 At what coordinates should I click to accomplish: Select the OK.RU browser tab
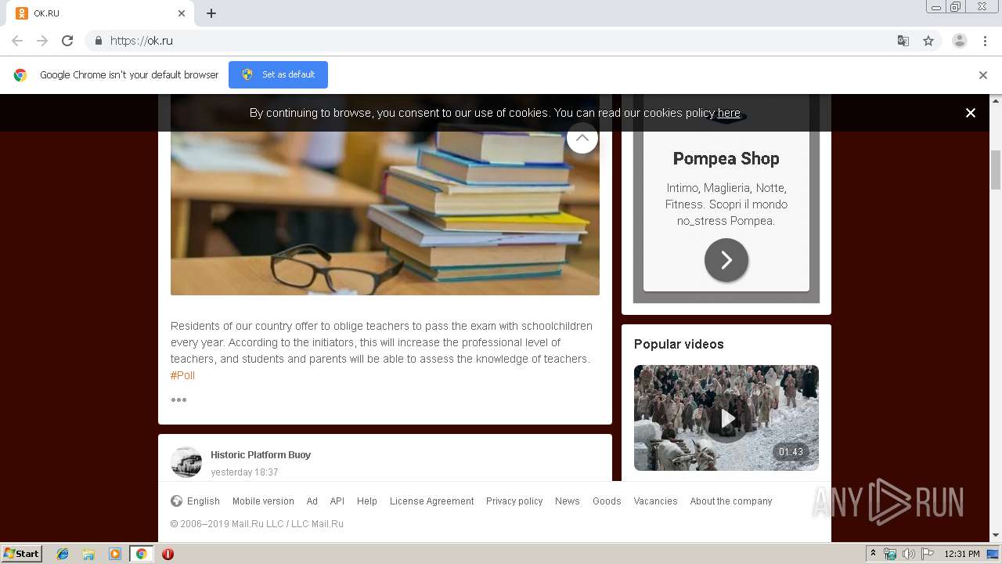101,13
